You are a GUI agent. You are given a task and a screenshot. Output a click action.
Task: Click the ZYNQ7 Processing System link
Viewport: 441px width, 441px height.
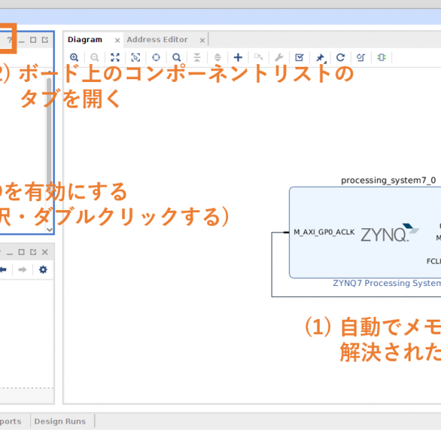(386, 283)
